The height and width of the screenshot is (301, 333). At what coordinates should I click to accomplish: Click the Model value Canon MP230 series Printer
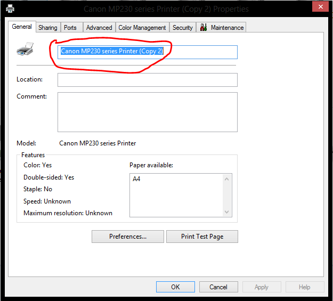tap(98, 143)
